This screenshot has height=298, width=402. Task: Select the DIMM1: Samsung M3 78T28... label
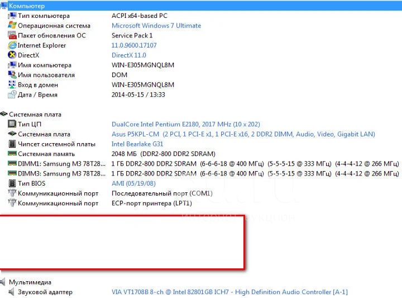[61, 164]
